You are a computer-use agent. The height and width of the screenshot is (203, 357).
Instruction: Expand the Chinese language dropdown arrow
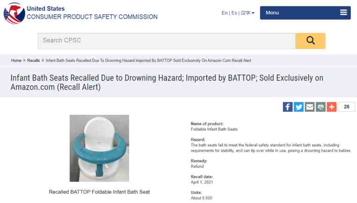pos(253,13)
